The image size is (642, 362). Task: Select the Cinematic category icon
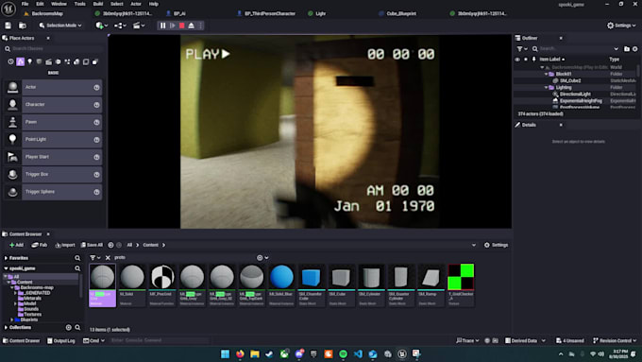(x=48, y=61)
